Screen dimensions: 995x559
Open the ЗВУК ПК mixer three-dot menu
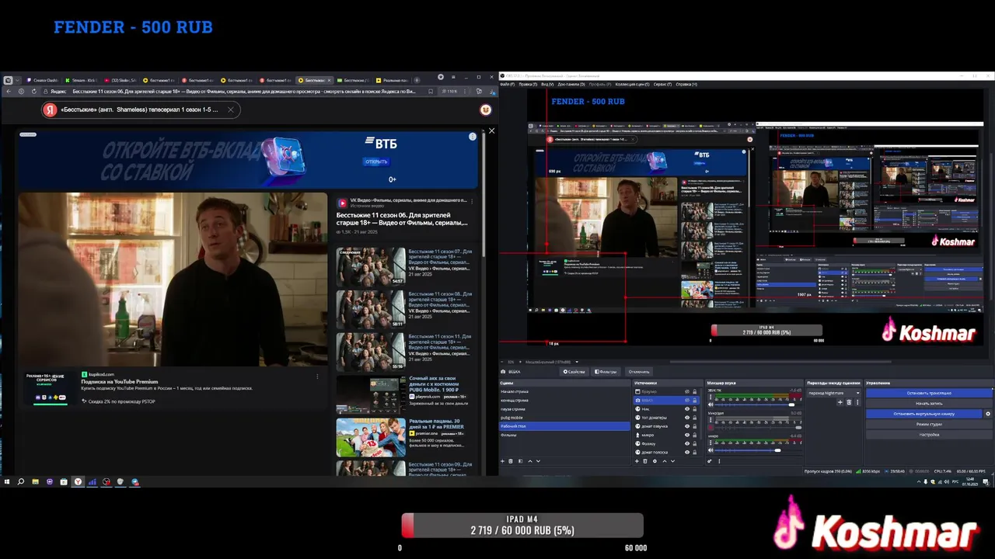(x=710, y=397)
